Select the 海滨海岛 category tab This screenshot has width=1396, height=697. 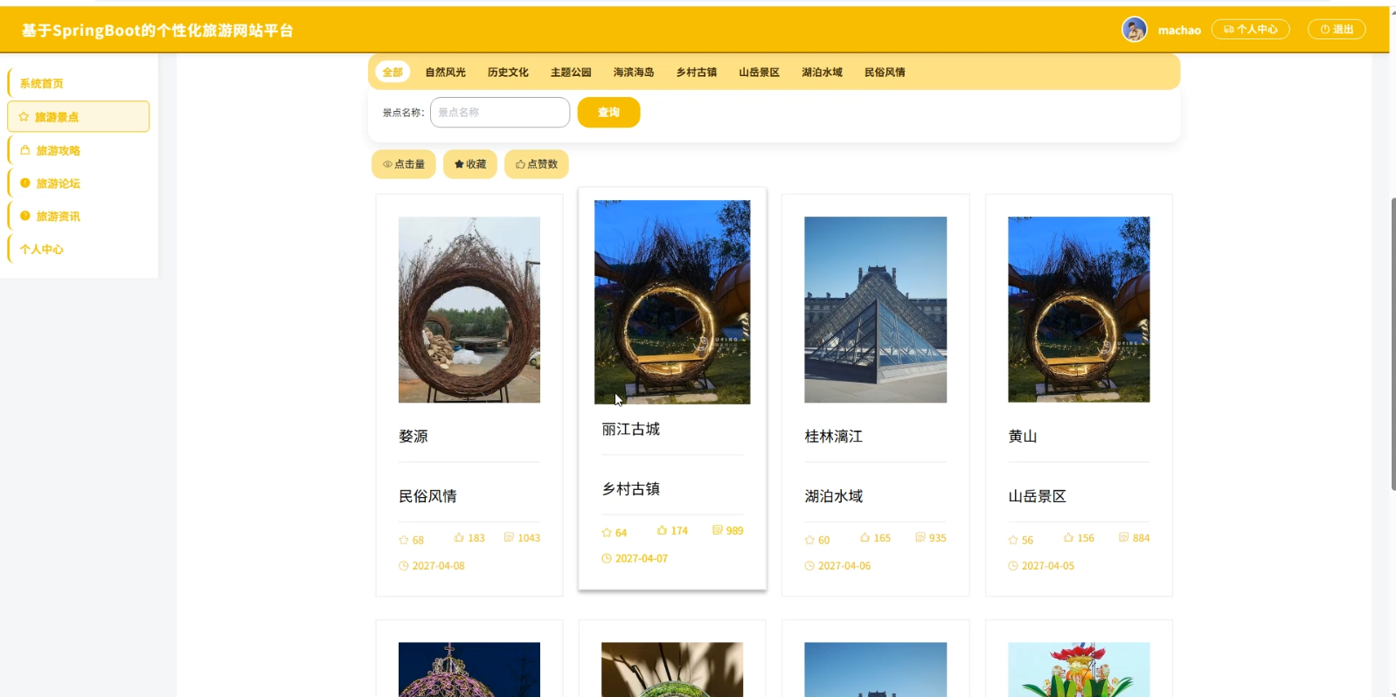634,72
